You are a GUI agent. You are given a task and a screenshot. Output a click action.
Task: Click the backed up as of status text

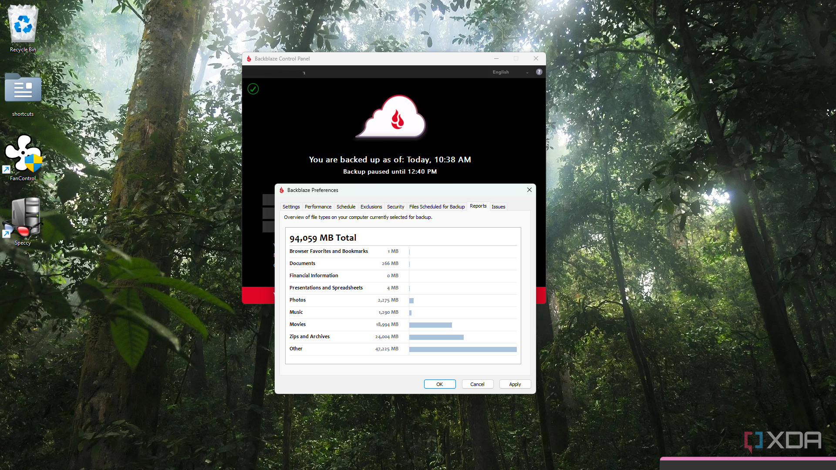coord(390,160)
